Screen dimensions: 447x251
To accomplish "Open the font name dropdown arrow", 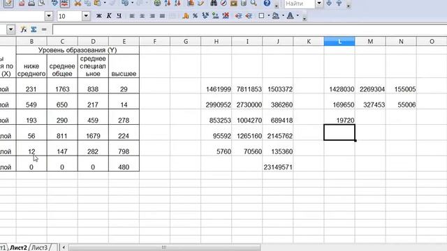I will 49,16.
